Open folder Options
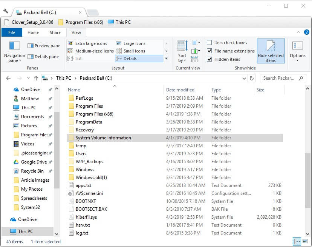 point(297,51)
